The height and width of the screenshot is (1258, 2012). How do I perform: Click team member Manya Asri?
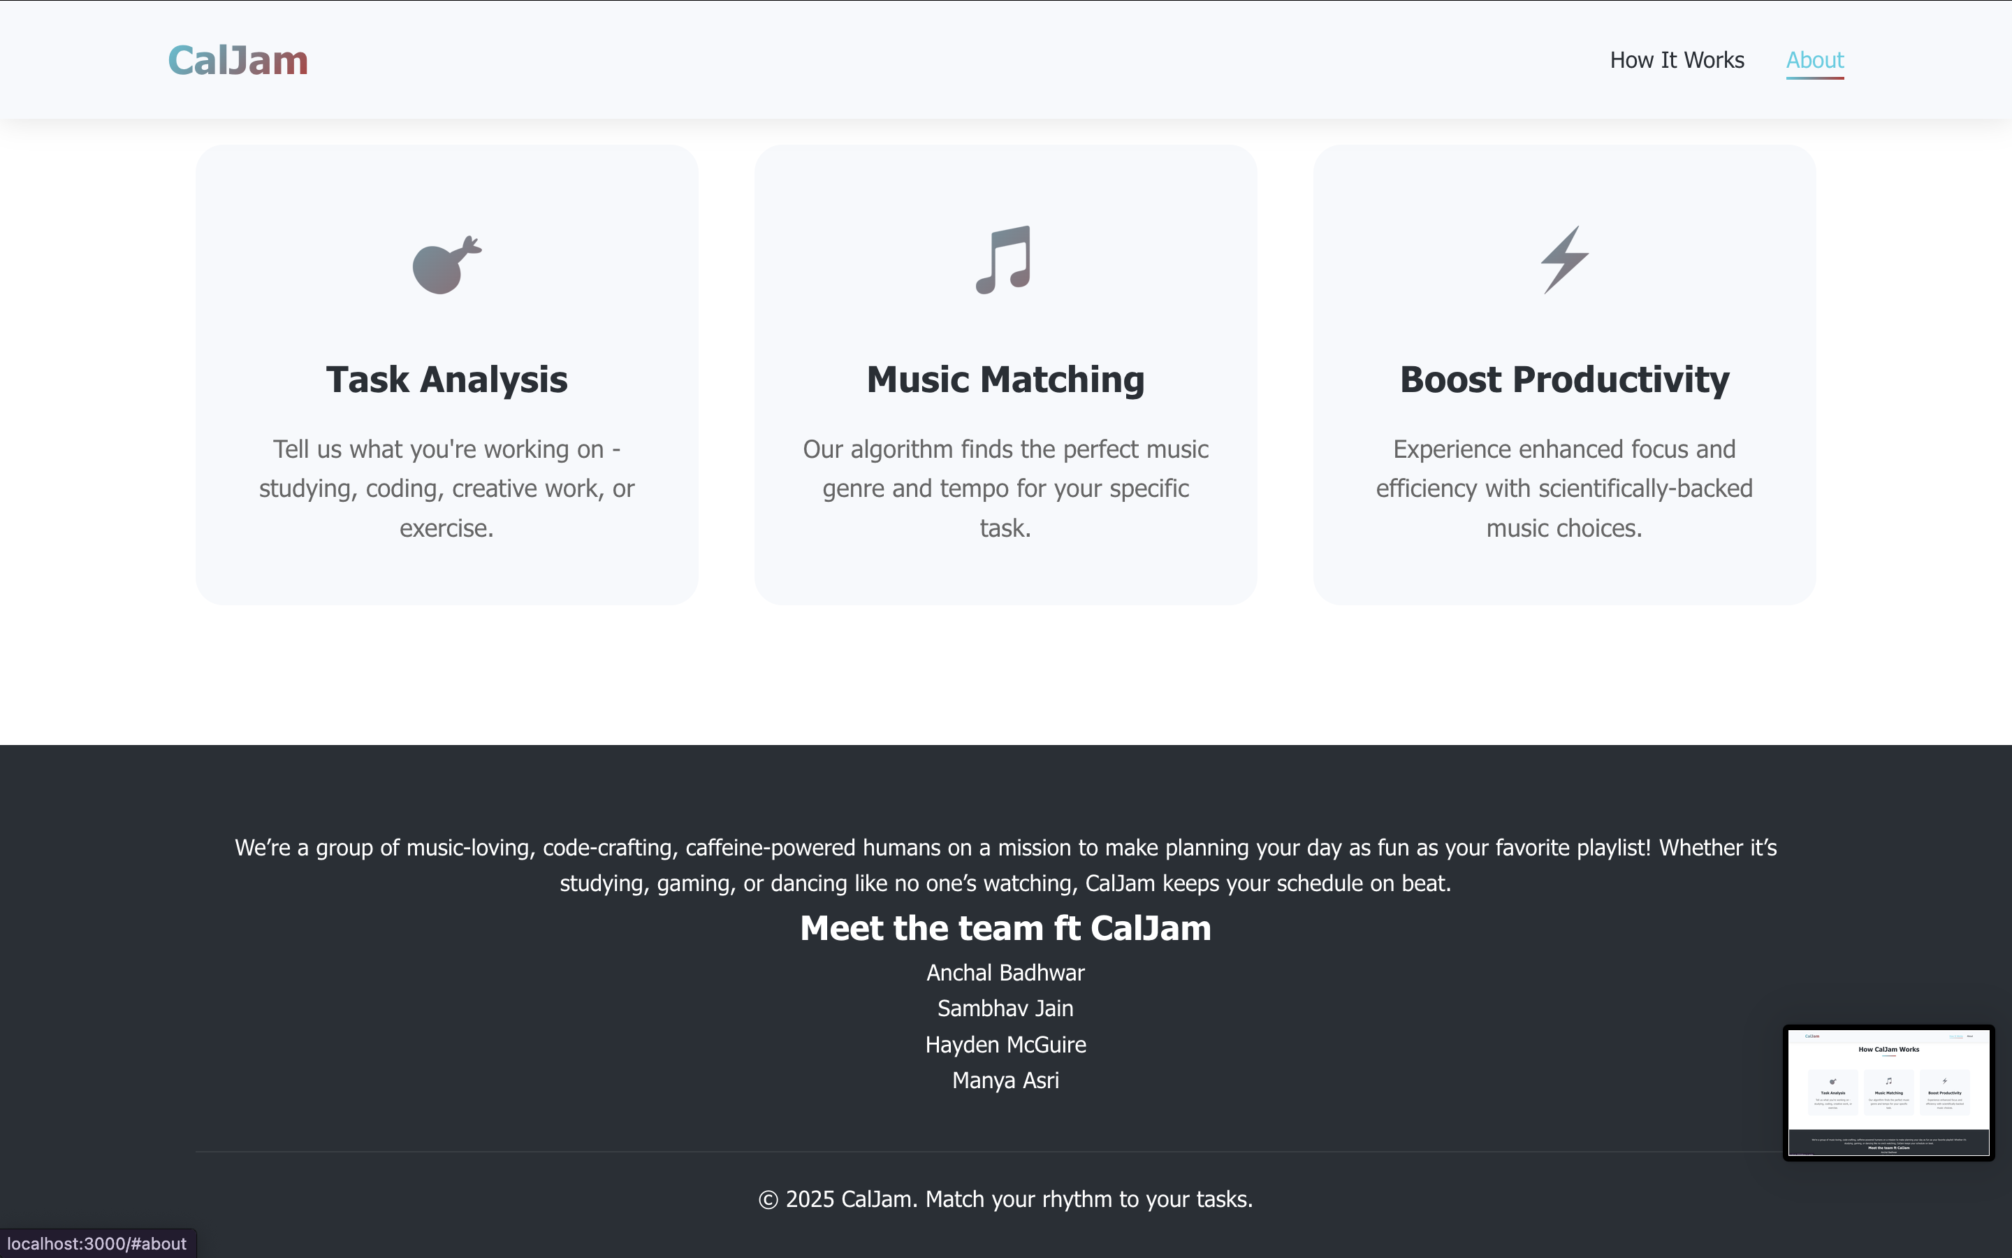pyautogui.click(x=1005, y=1080)
